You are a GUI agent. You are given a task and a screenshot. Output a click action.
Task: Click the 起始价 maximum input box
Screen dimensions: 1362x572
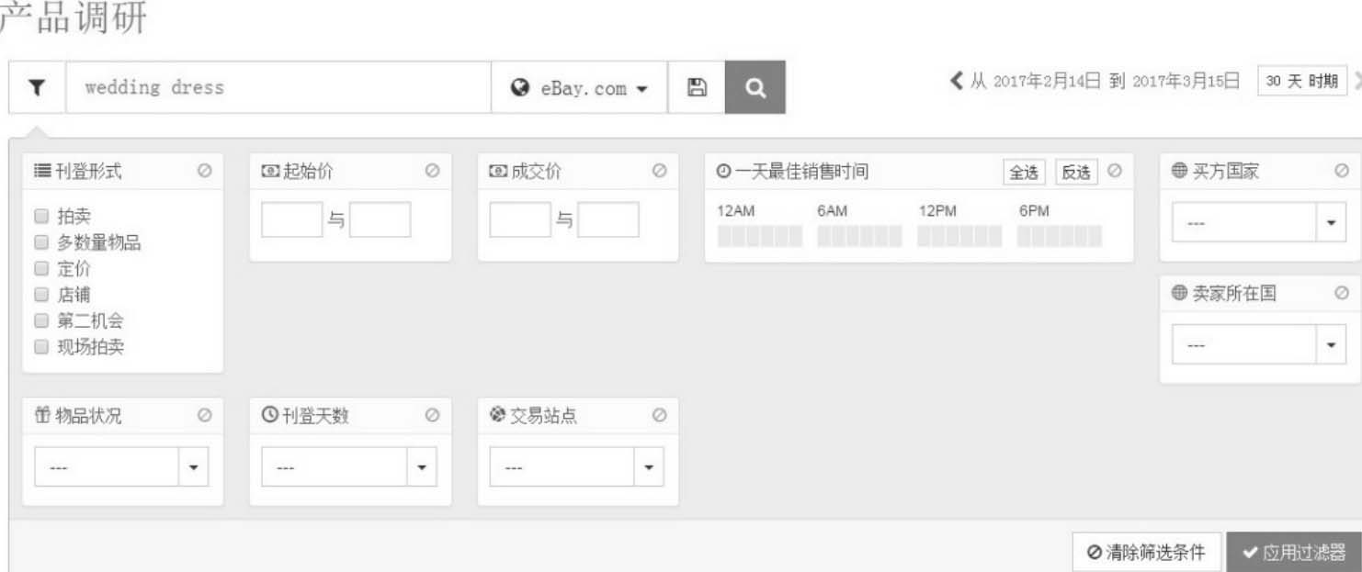click(x=380, y=220)
